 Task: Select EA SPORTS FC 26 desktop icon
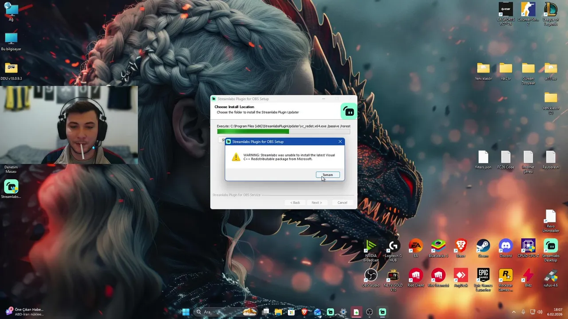click(505, 14)
